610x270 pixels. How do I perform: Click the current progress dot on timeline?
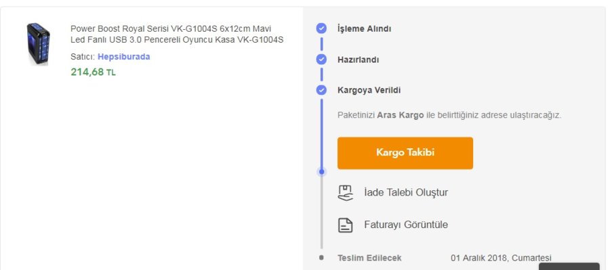point(321,172)
